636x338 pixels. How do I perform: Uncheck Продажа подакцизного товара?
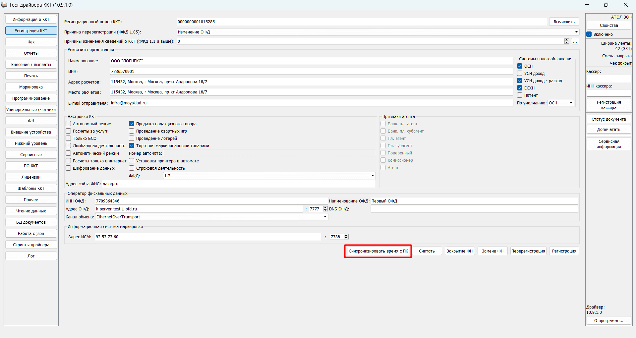132,124
